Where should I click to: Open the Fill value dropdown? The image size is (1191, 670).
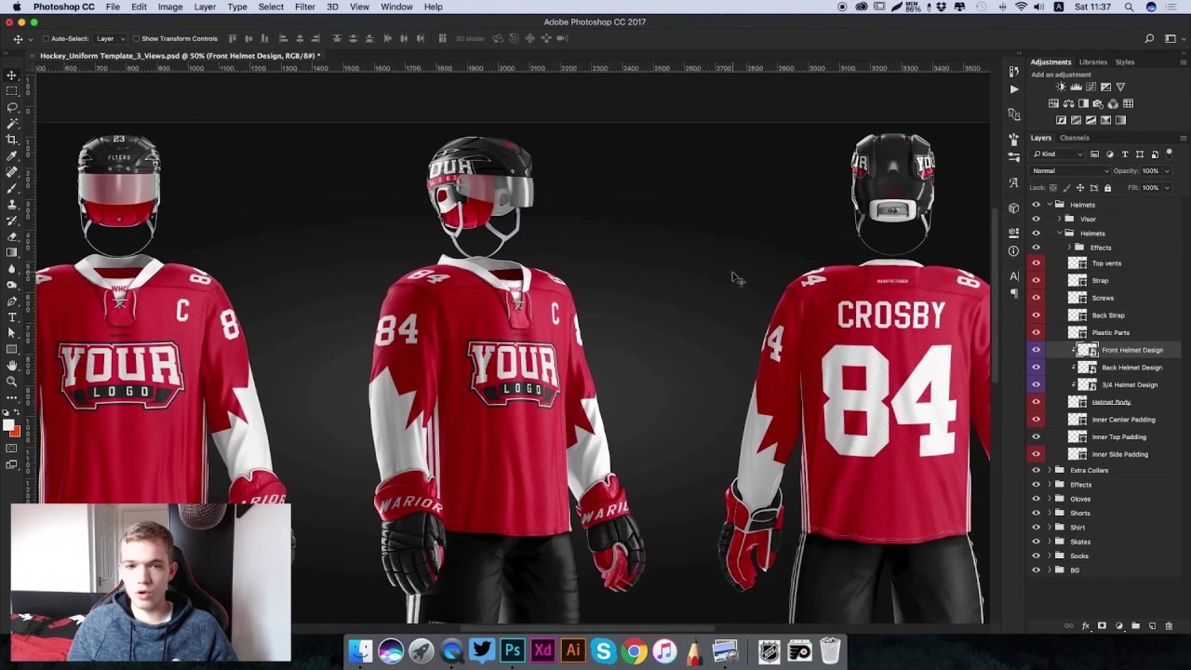(1167, 187)
